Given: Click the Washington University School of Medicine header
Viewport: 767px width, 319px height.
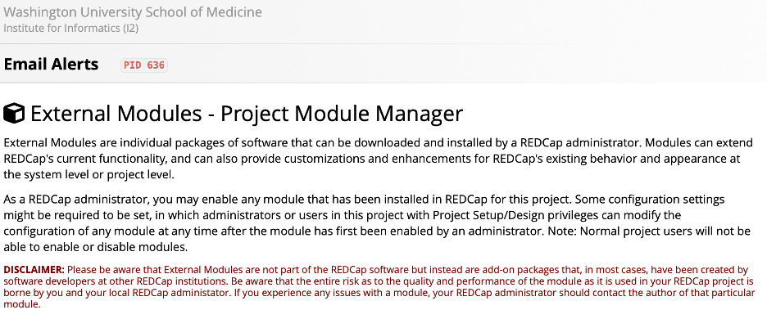Looking at the screenshot, I should point(133,11).
